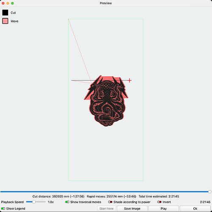Screen dimensions: 212x212
Task: Click the Move legend label
Action: click(x=14, y=21)
